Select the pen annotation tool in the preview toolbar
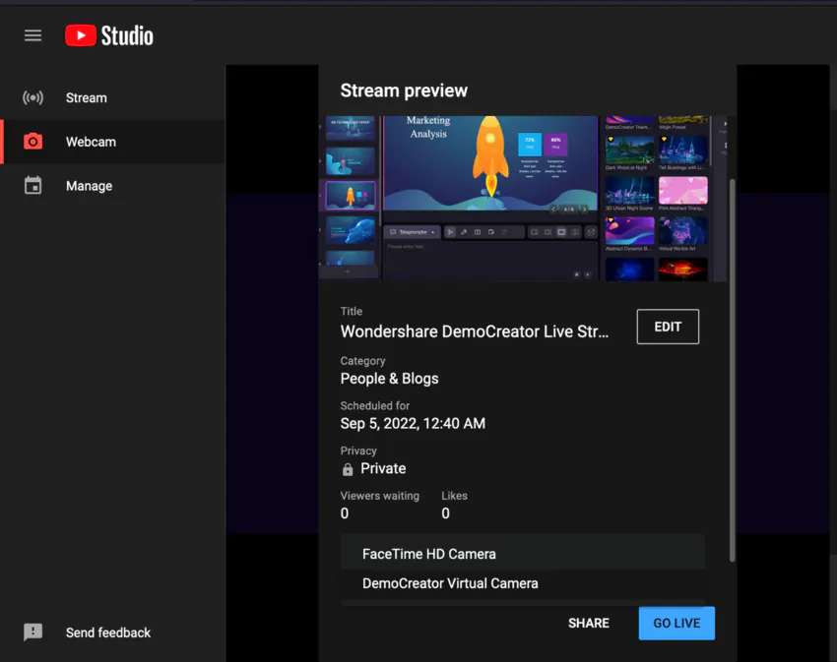This screenshot has width=837, height=662. pyautogui.click(x=464, y=232)
